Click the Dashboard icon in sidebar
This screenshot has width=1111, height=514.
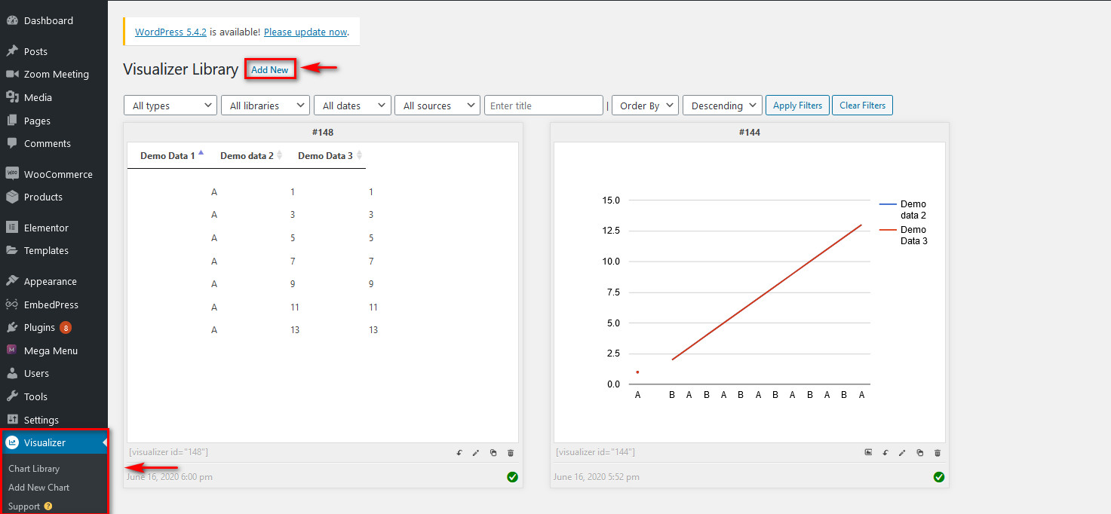12,20
